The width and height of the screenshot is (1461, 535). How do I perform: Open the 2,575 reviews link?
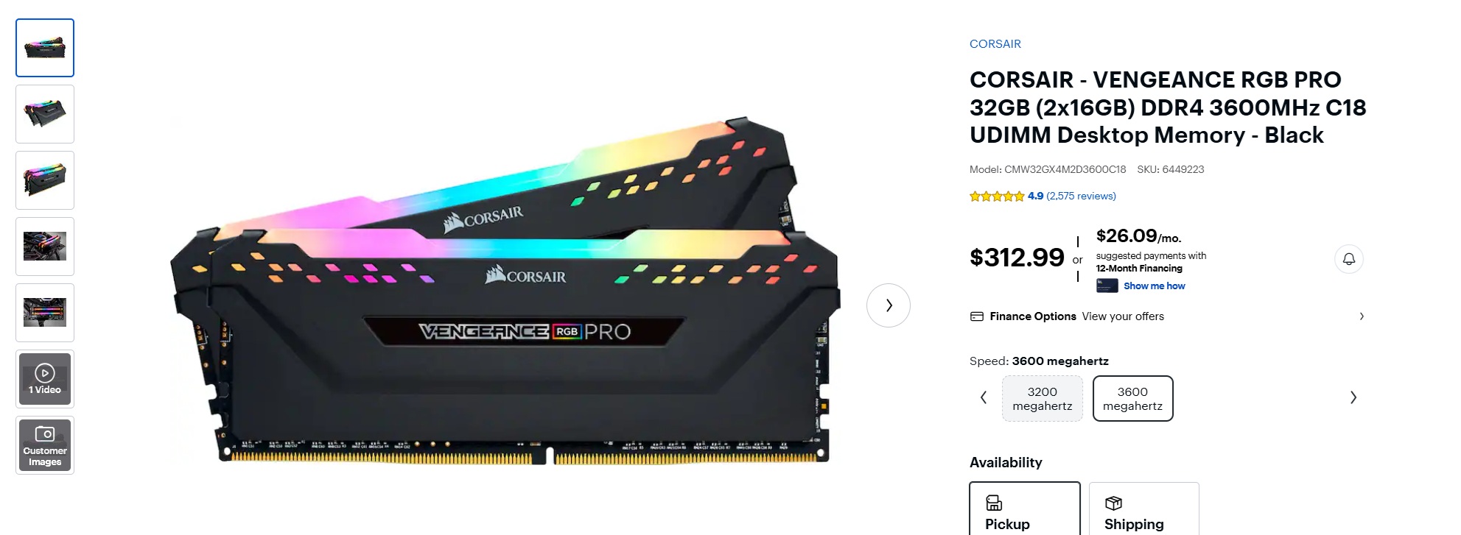point(1081,196)
